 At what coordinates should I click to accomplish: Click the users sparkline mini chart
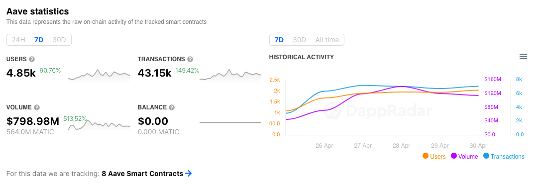pyautogui.click(x=99, y=75)
